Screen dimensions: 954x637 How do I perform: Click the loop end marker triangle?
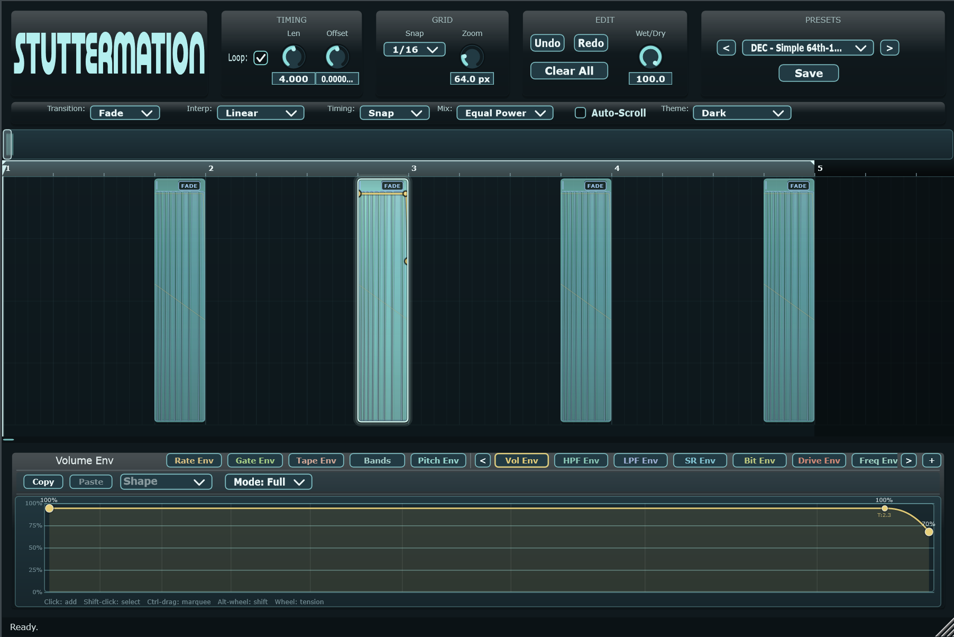812,163
